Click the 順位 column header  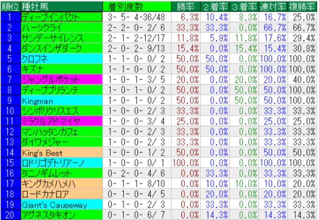coord(10,6)
